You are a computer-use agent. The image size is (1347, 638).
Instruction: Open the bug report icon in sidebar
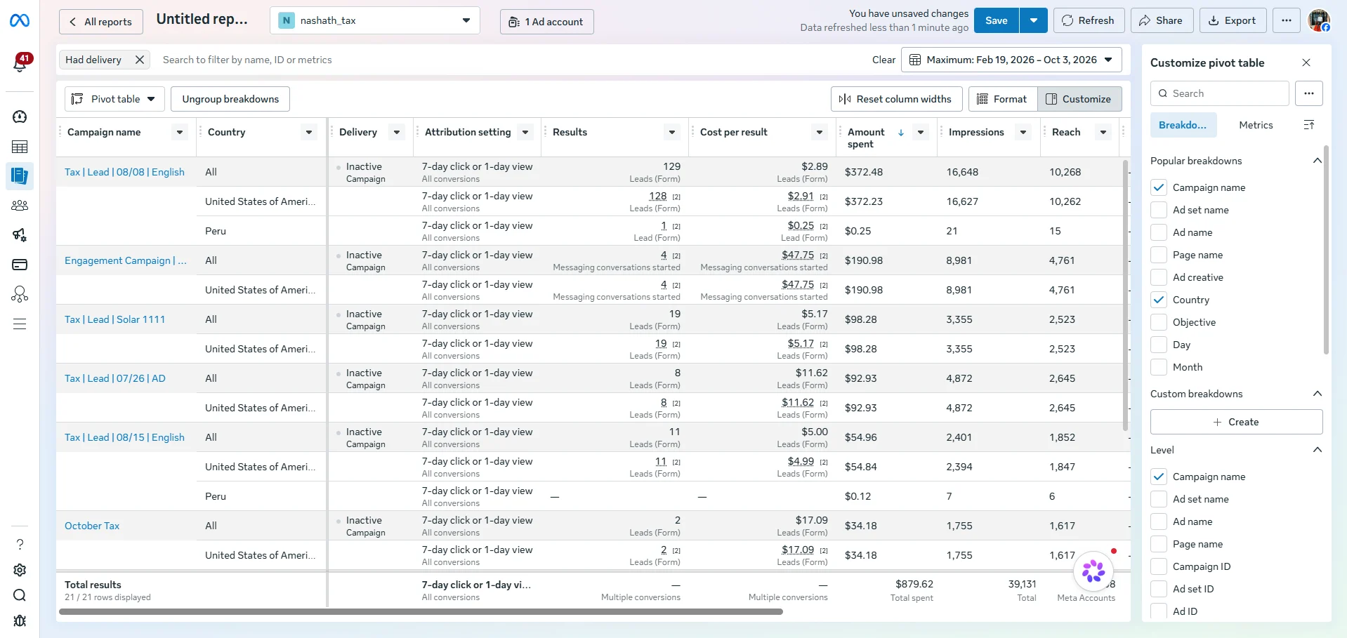pos(20,620)
